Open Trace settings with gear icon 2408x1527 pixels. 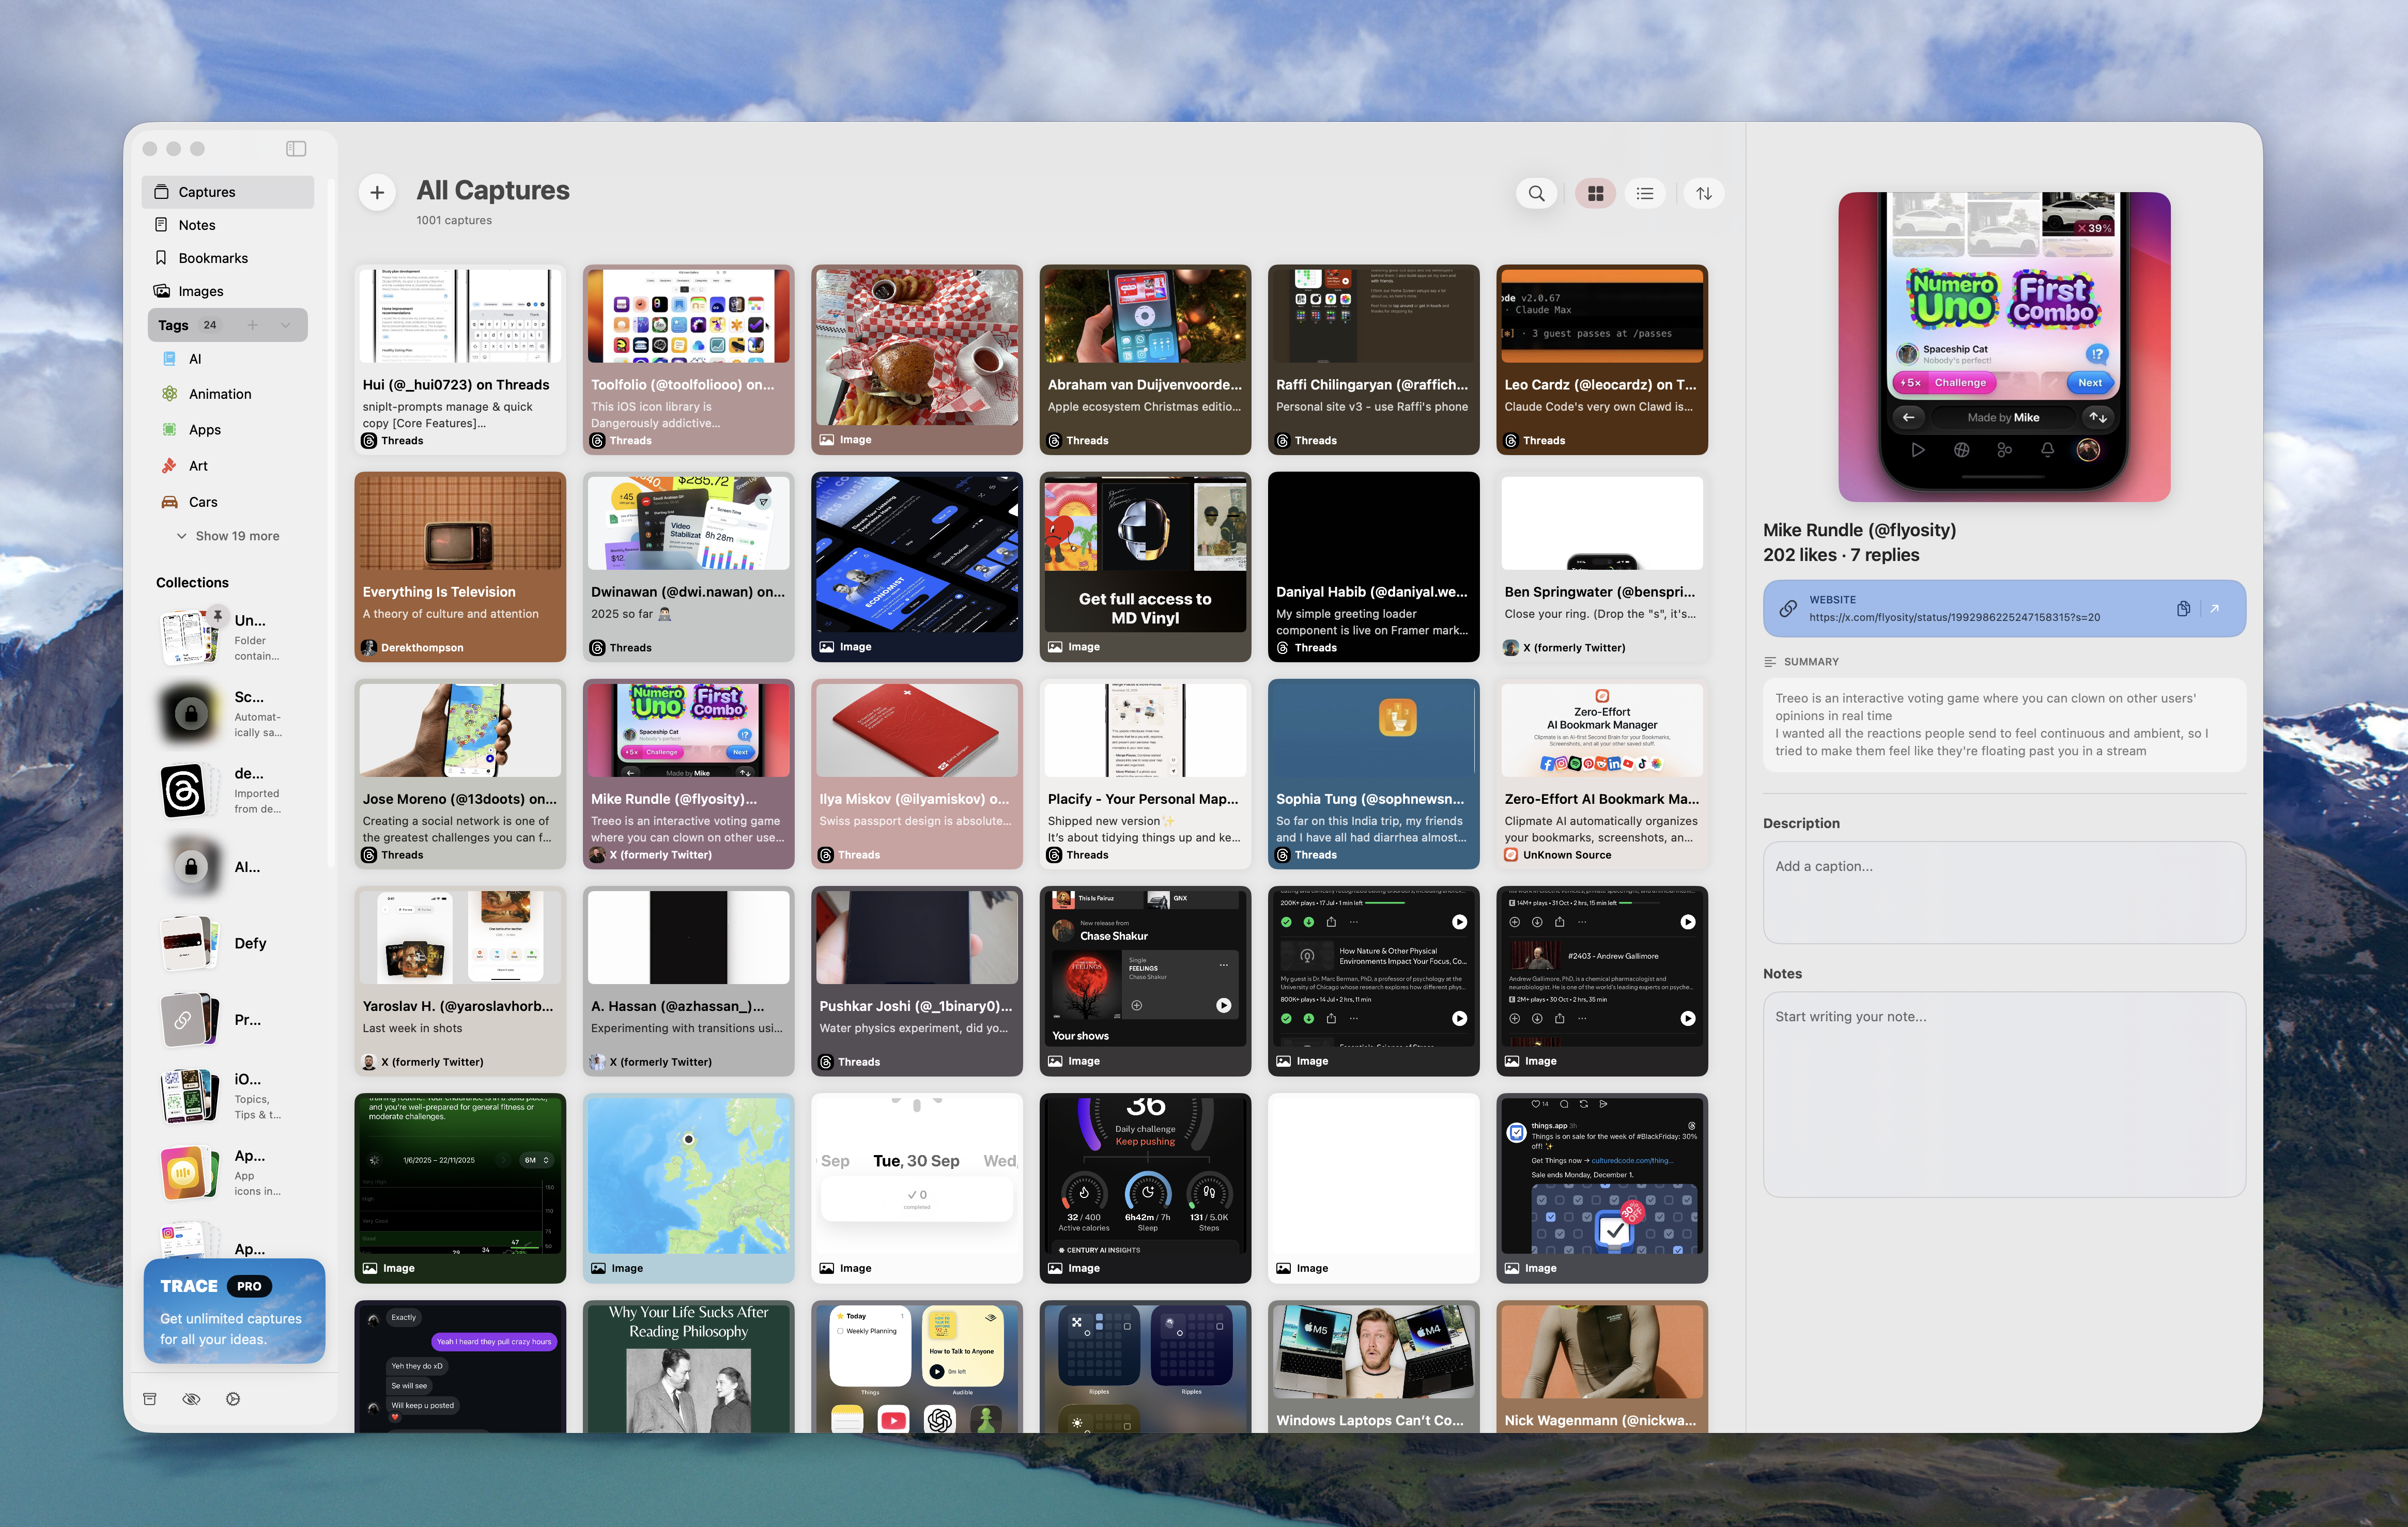[x=233, y=1399]
